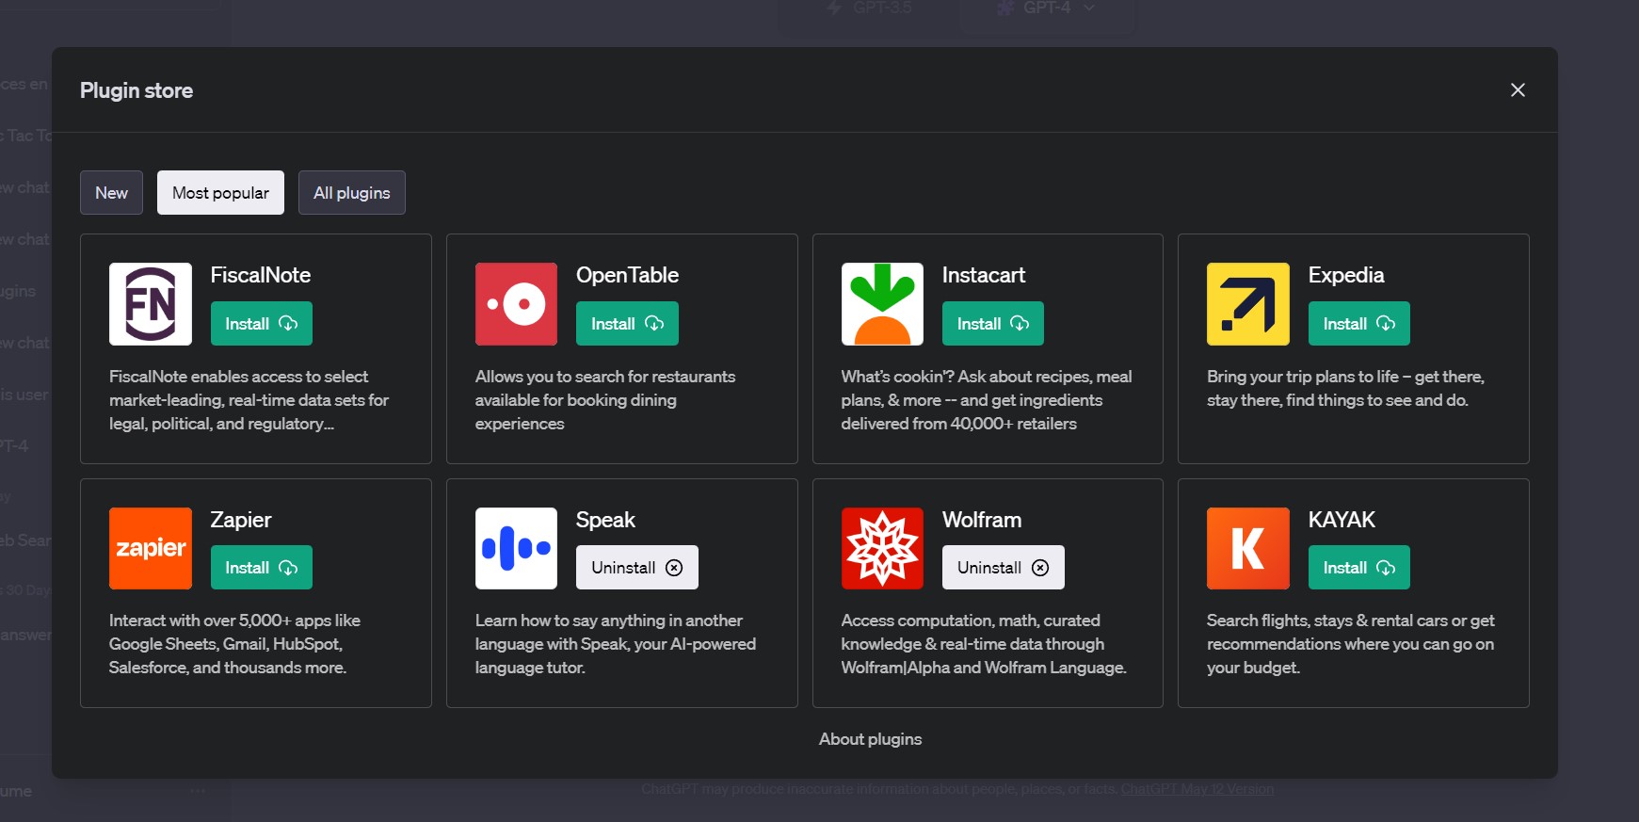Click the Expedia trip plans description

(1346, 388)
